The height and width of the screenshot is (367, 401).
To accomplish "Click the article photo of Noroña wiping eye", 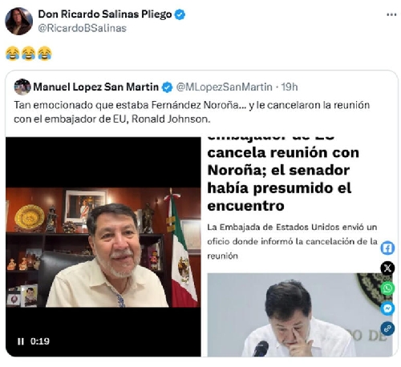I will [x=299, y=315].
